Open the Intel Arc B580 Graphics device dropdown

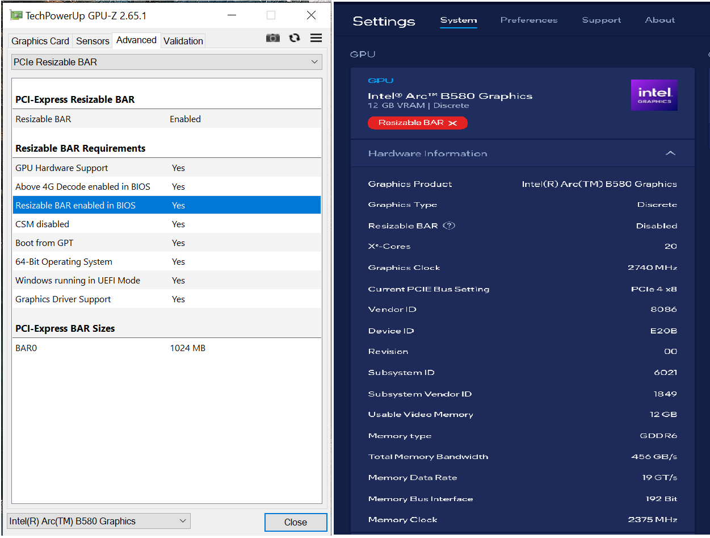click(x=99, y=521)
